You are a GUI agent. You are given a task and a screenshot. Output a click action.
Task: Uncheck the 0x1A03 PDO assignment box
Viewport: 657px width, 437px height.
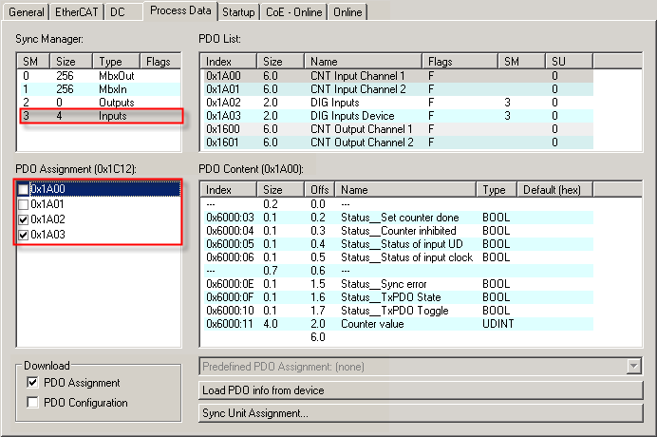24,235
